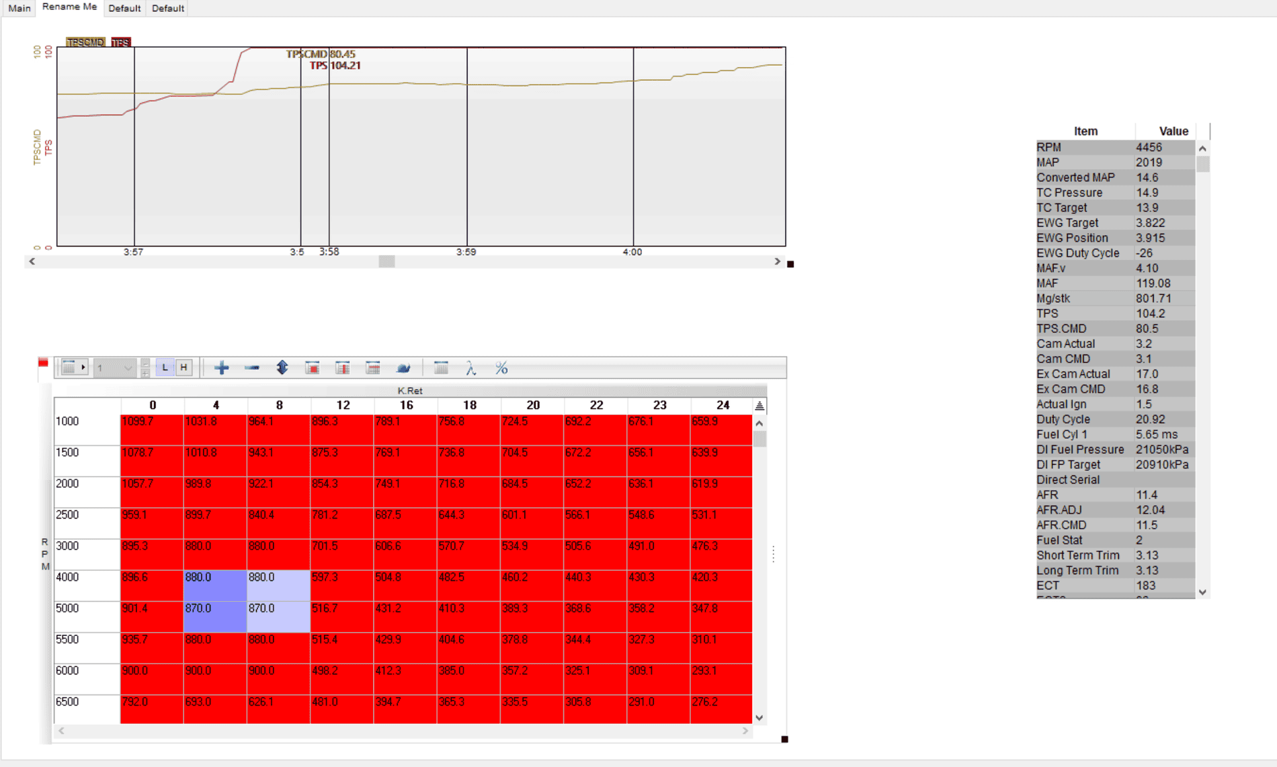Viewport: 1277px width, 767px height.
Task: Select the Short Term Trim row
Action: (x=1116, y=555)
